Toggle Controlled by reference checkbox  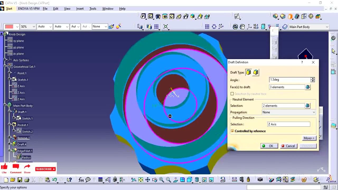pos(232,131)
